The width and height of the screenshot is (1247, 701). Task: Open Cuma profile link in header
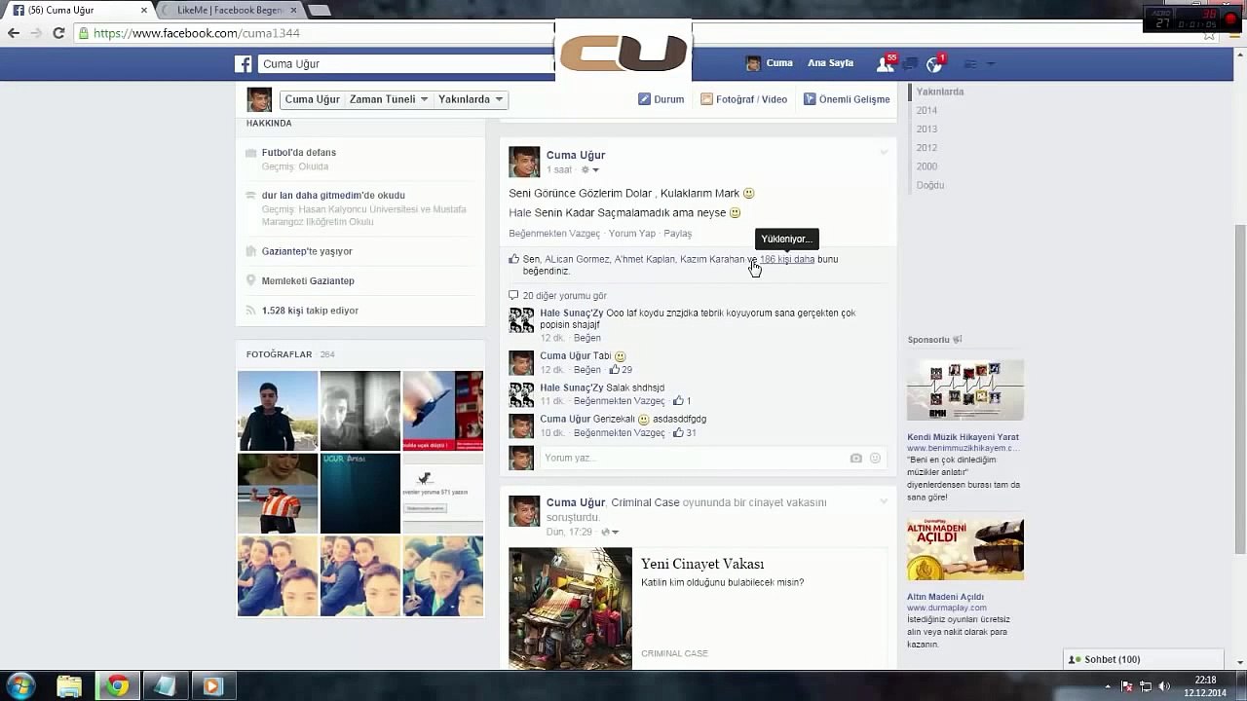pyautogui.click(x=770, y=63)
